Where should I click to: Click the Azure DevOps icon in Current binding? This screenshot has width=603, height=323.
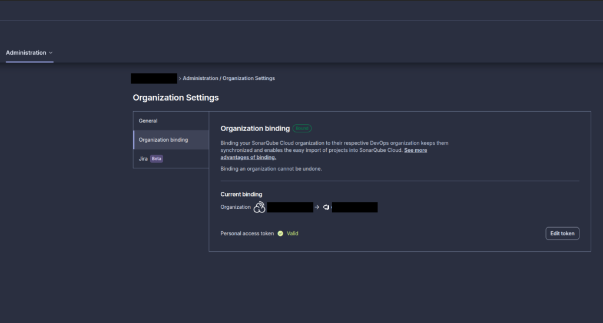tap(326, 207)
